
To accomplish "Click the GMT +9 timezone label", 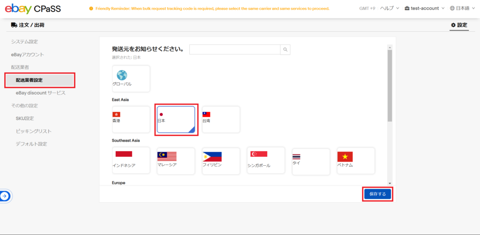I will (367, 8).
